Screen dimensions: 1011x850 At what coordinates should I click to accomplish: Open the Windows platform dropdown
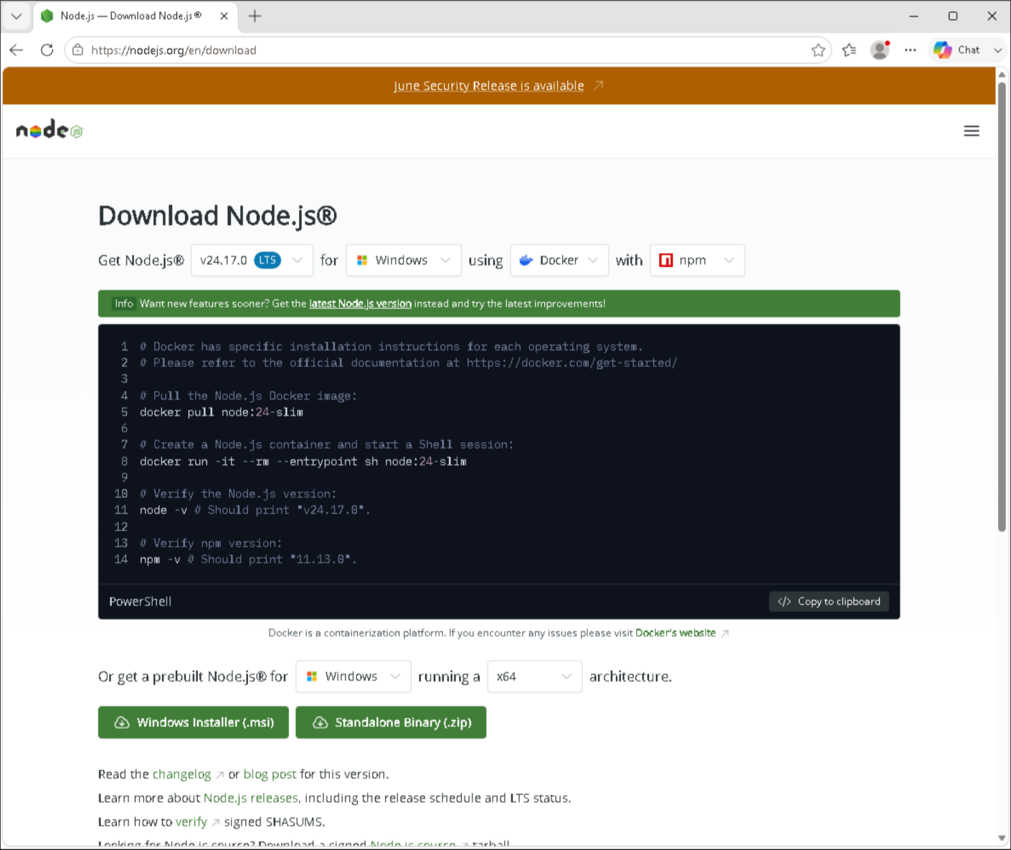(x=404, y=260)
